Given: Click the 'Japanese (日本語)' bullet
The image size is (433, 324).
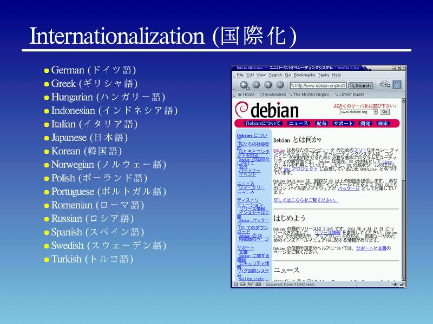Looking at the screenshot, I should [x=86, y=138].
